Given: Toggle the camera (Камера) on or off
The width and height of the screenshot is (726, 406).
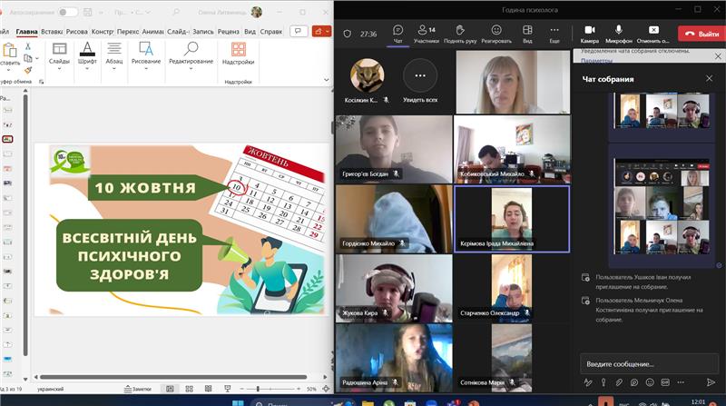Looking at the screenshot, I should [589, 33].
